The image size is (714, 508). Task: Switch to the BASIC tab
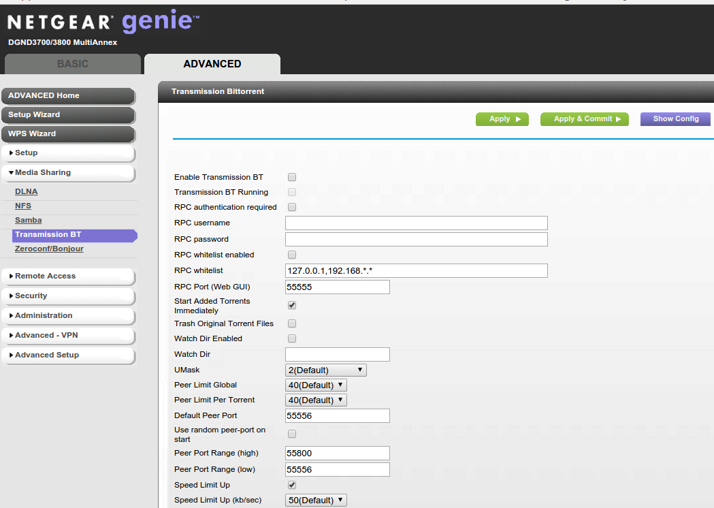pos(73,64)
